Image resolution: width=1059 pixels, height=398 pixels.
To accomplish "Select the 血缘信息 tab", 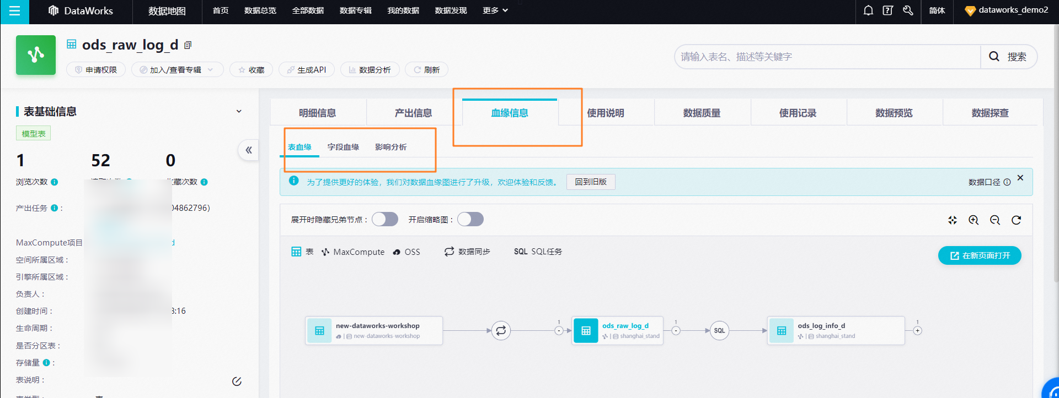I will pyautogui.click(x=510, y=113).
